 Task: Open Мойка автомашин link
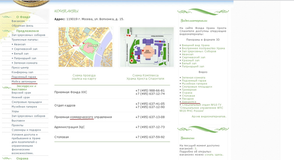pyautogui.click(x=24, y=82)
